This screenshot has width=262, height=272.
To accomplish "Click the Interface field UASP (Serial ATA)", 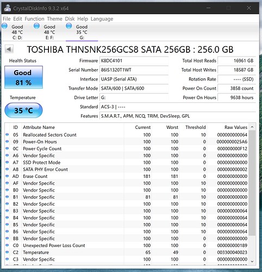I will click(x=134, y=79).
